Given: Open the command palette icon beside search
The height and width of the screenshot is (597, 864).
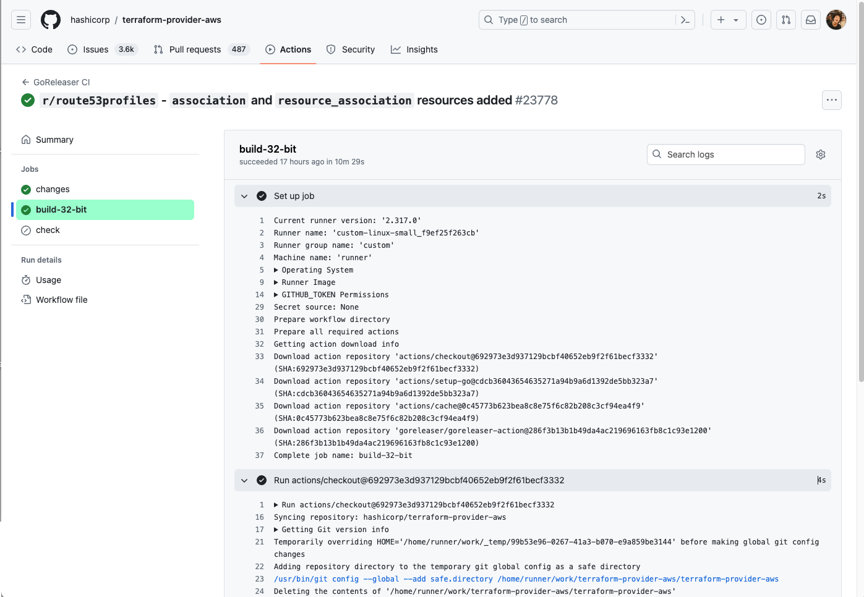Looking at the screenshot, I should click(x=685, y=19).
